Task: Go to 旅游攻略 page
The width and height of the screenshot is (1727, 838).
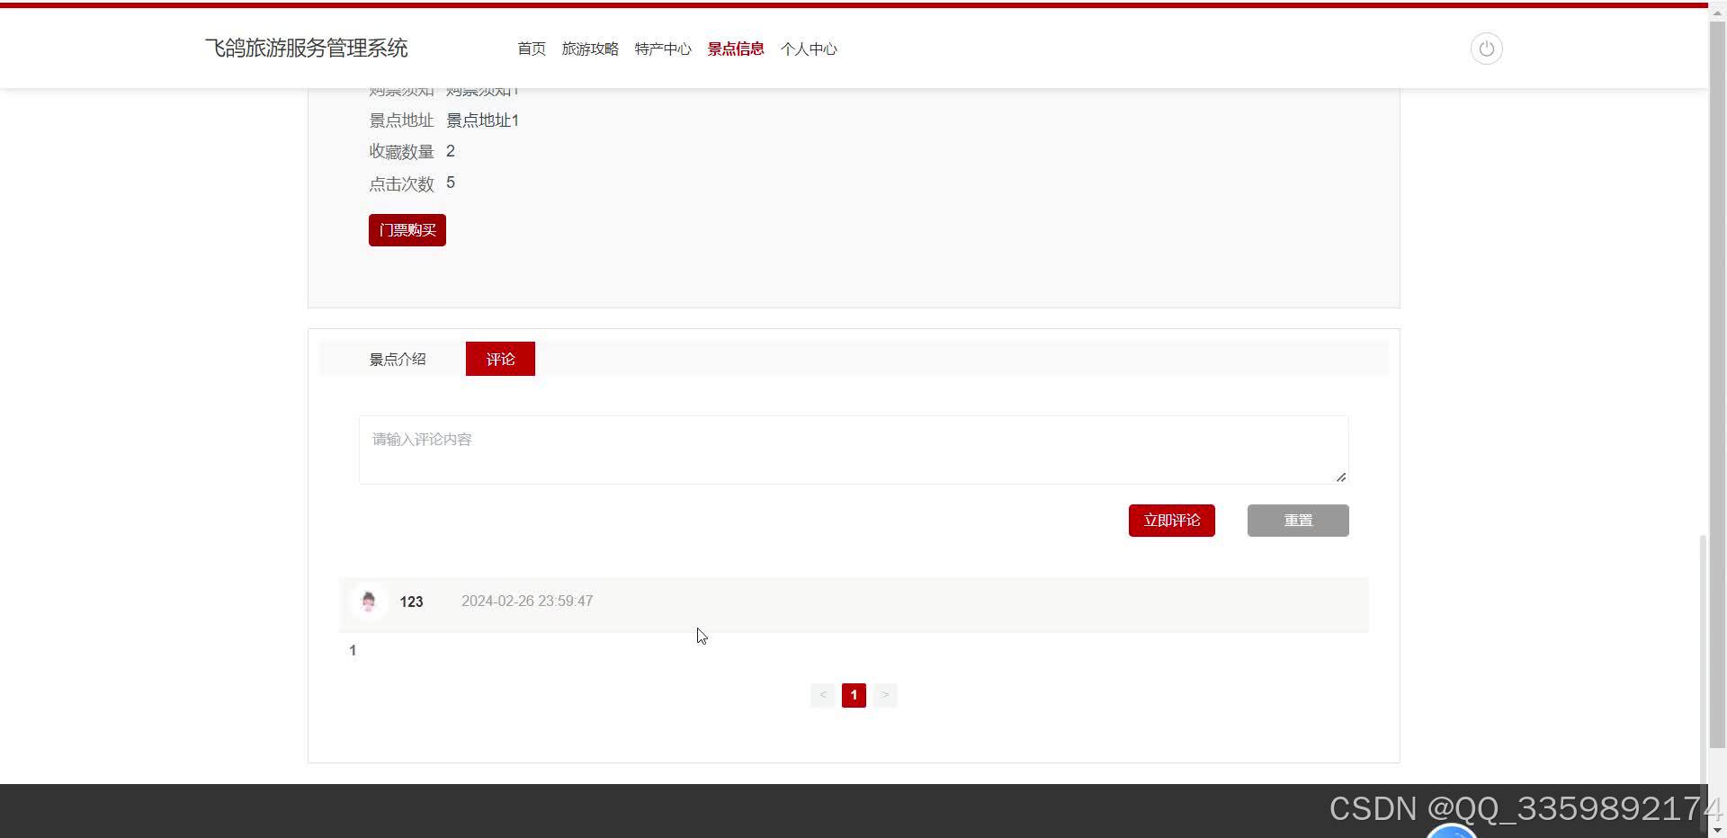Action: pos(590,49)
